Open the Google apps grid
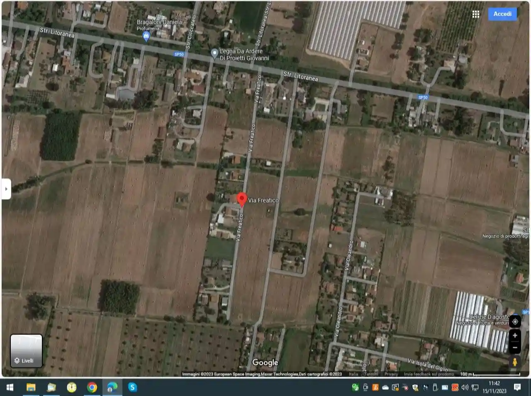 pyautogui.click(x=475, y=14)
